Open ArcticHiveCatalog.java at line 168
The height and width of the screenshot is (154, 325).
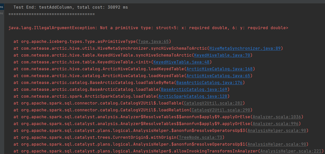tap(219, 69)
